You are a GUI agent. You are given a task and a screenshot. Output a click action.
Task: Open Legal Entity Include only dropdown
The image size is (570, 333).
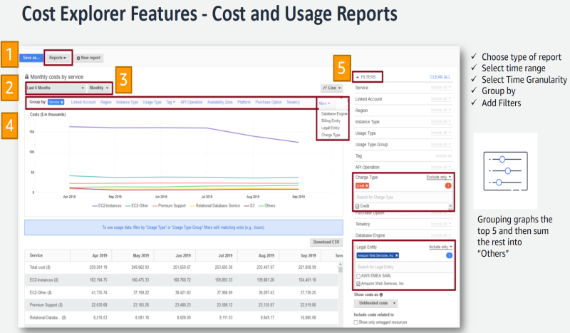click(x=440, y=247)
